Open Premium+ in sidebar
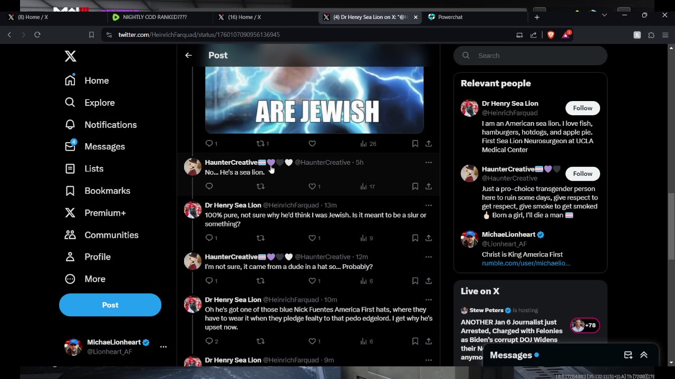Viewport: 675px width, 379px height. 95,213
